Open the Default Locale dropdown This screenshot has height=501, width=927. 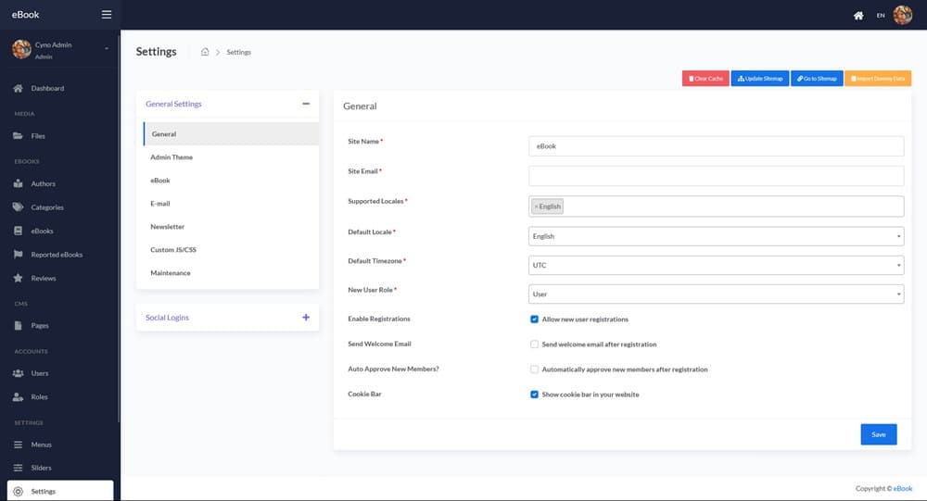coord(716,236)
